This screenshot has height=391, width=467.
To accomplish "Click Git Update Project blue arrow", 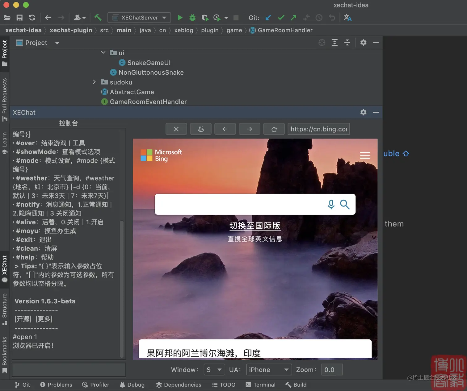I will click(x=268, y=18).
